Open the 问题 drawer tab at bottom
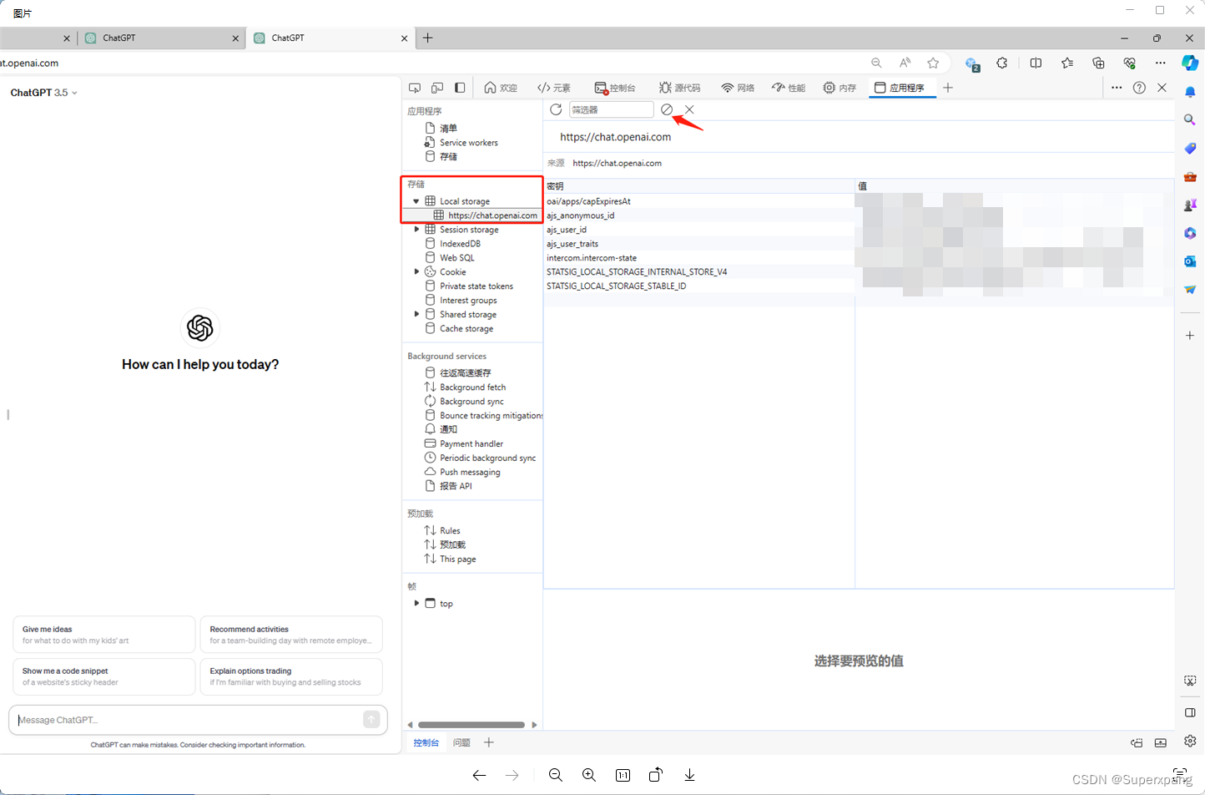The image size is (1205, 795). 461,742
